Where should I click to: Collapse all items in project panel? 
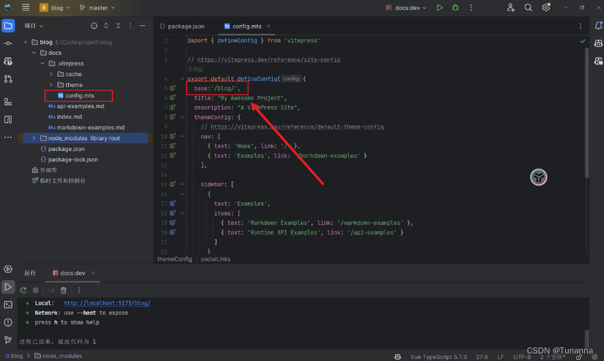coord(118,26)
